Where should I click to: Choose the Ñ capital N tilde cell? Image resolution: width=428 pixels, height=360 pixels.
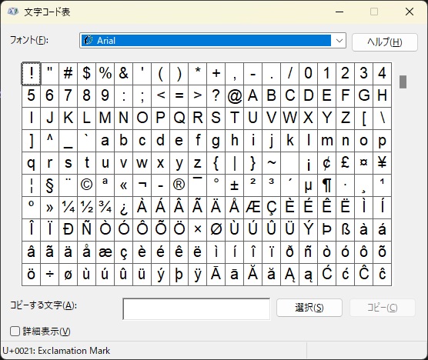[86, 230]
